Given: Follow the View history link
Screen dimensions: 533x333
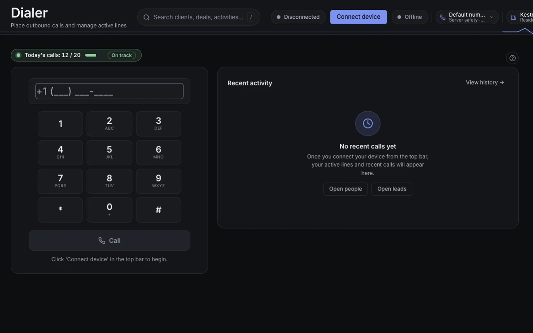Looking at the screenshot, I should click(x=485, y=83).
